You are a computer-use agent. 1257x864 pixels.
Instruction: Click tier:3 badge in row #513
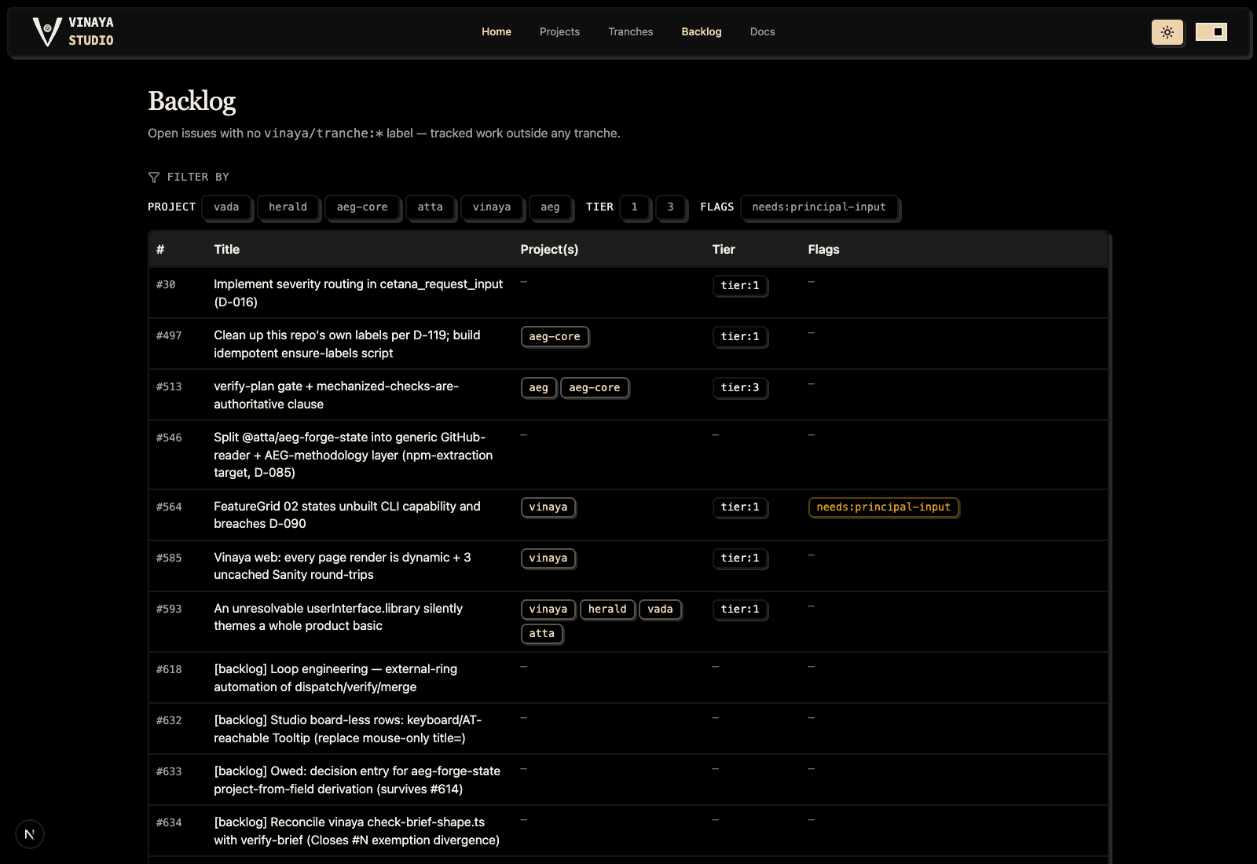click(x=740, y=388)
